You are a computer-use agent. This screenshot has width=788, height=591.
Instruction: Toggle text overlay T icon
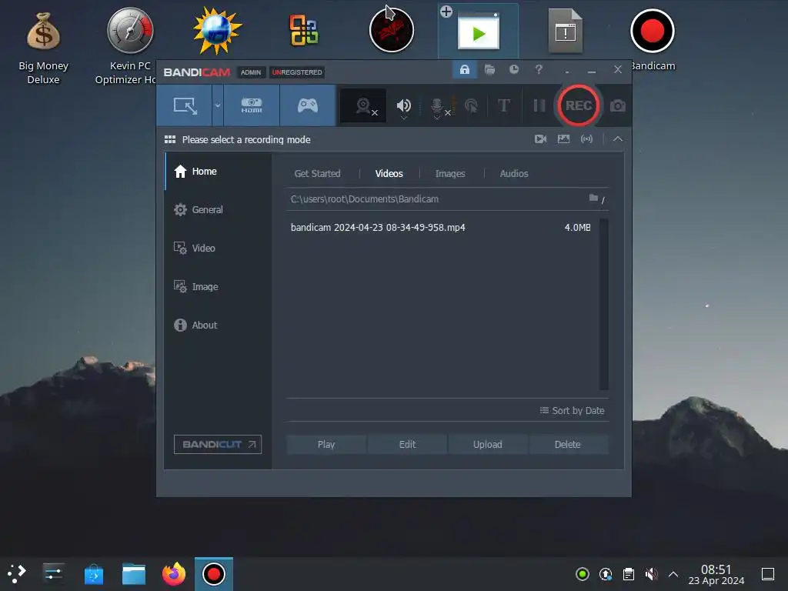(503, 105)
